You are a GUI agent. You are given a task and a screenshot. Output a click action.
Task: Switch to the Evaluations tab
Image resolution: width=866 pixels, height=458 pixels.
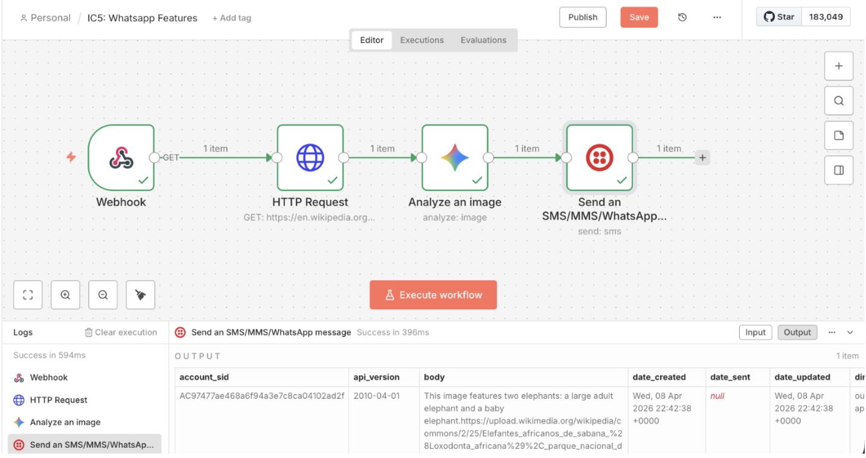point(483,40)
